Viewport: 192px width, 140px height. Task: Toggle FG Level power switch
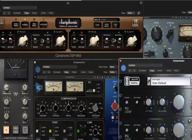tap(127, 130)
